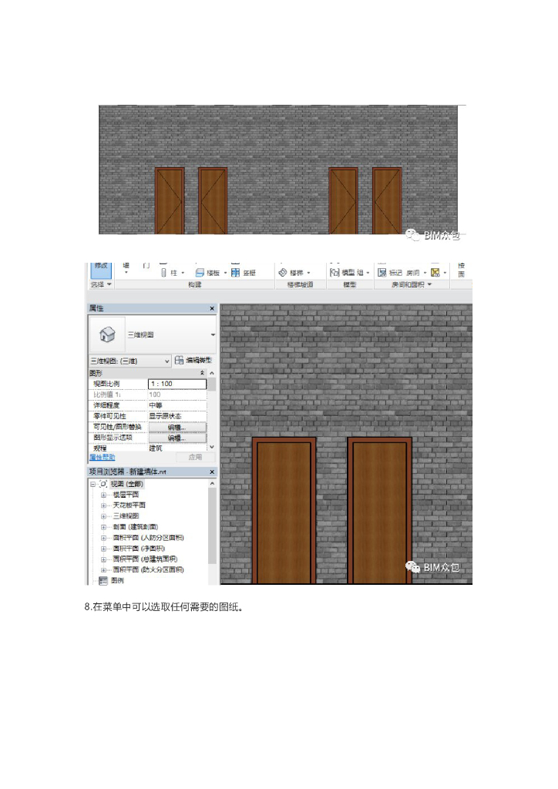The width and height of the screenshot is (558, 789).
Task: Expand 面积平面 (净面积) node
Action: click(x=103, y=549)
